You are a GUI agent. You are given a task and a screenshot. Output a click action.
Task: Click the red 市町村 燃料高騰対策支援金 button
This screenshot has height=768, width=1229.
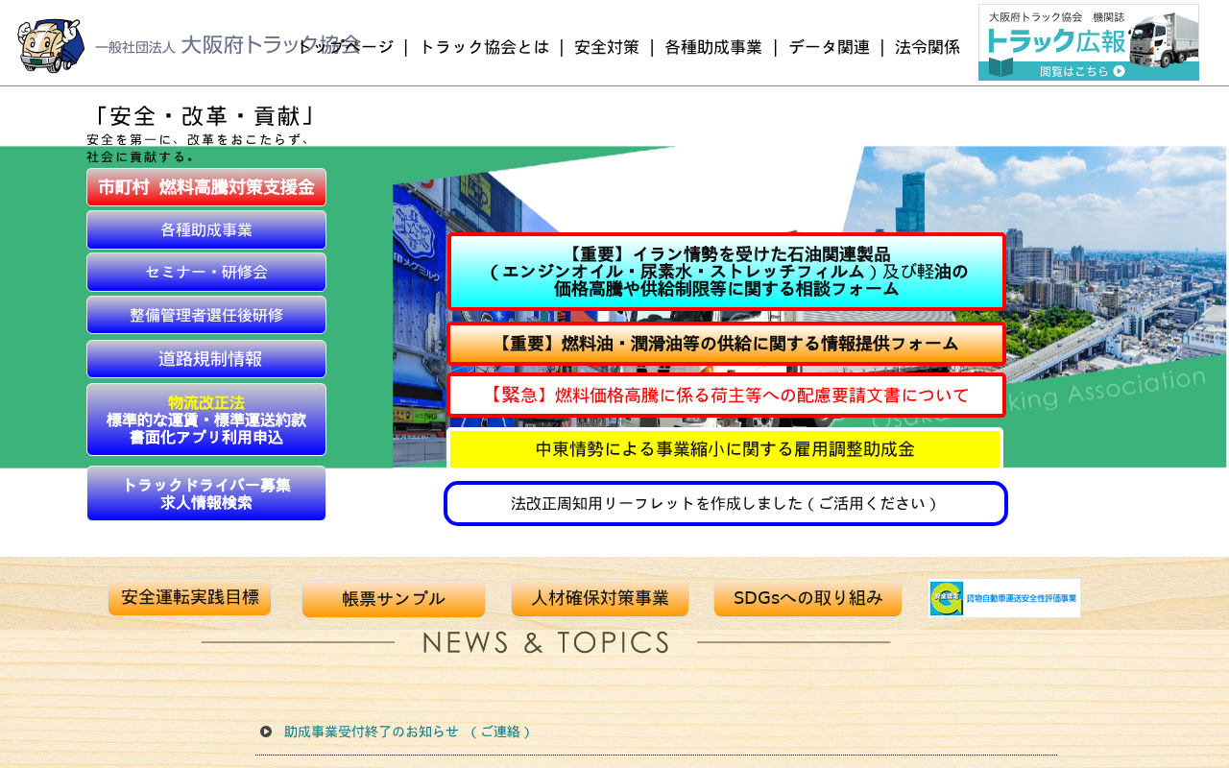206,187
